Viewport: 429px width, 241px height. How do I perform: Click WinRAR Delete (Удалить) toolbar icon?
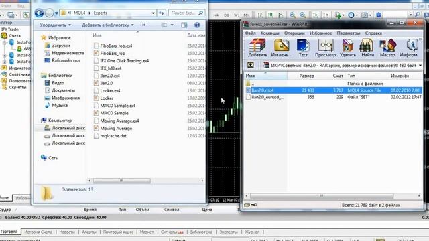click(347, 48)
